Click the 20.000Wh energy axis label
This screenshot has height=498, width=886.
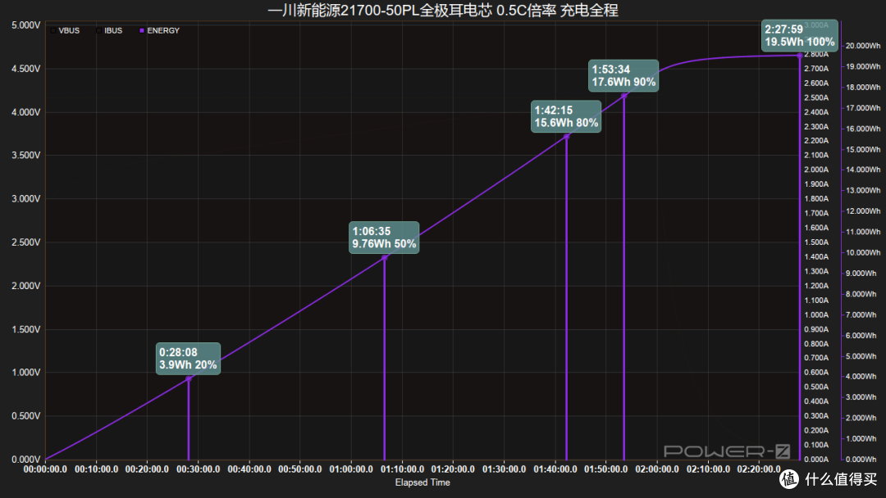click(863, 46)
